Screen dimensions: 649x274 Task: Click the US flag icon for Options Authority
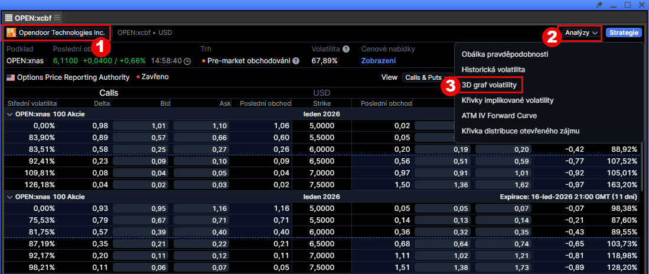pyautogui.click(x=10, y=77)
